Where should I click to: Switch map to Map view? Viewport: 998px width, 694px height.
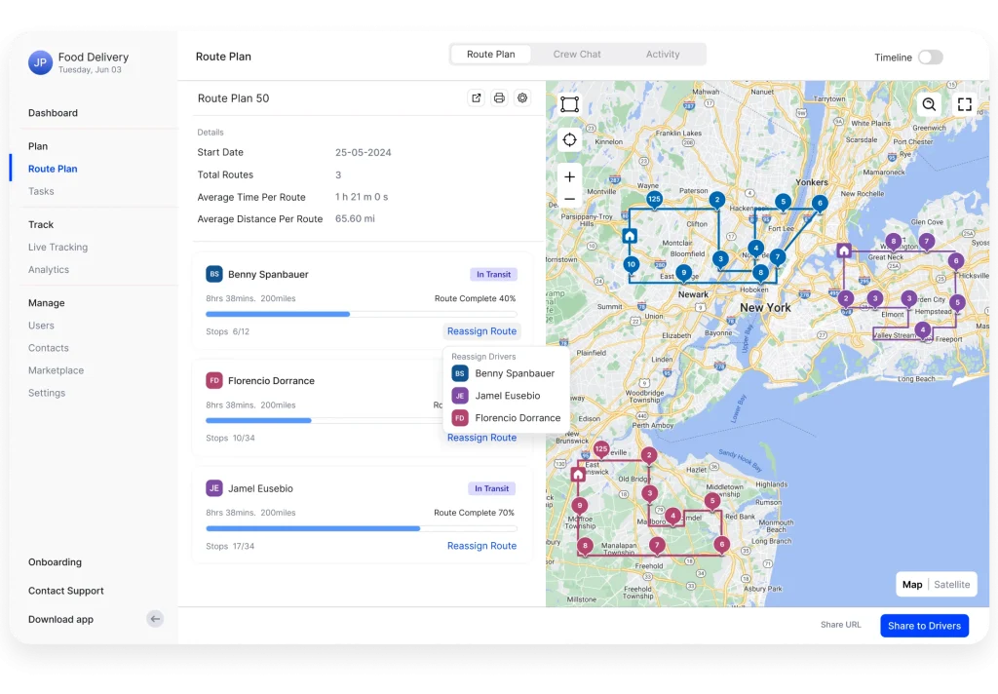point(912,585)
